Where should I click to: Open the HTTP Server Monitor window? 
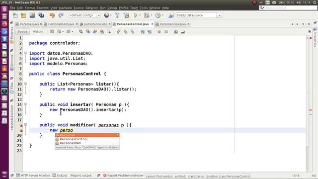[33, 176]
